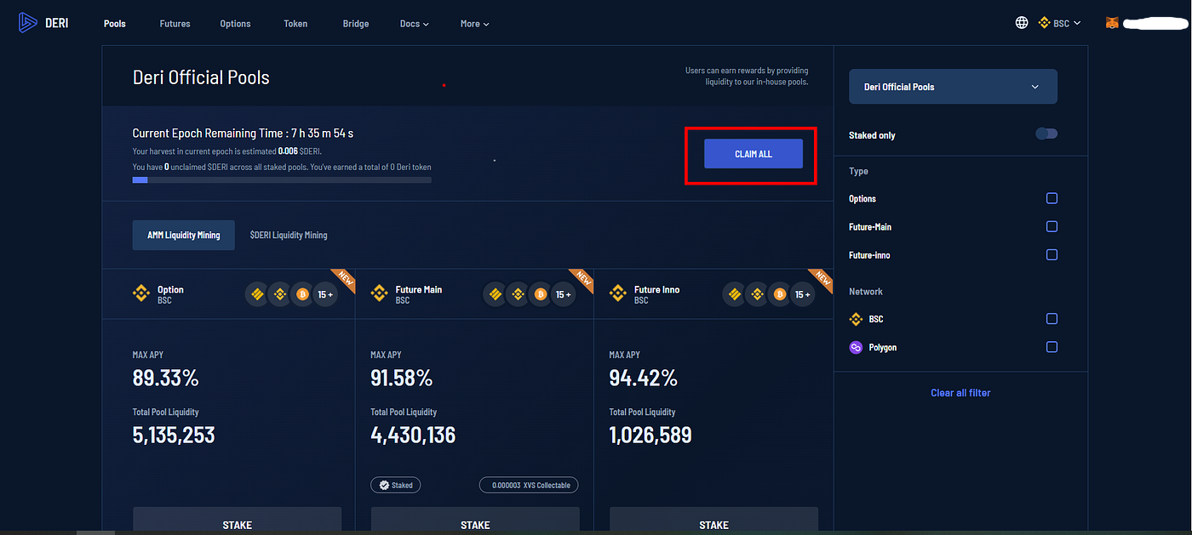This screenshot has height=535, width=1192.
Task: Click first token icon in Future Main card
Action: point(496,294)
